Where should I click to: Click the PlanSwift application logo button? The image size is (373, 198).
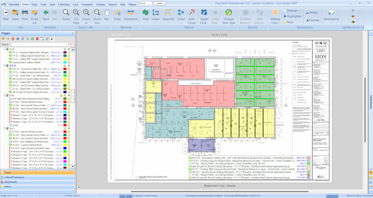[3, 4]
